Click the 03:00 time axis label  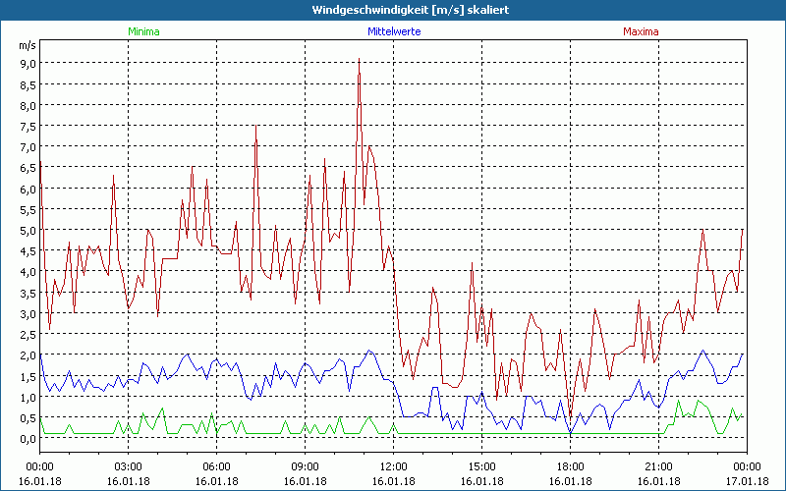[x=129, y=466]
